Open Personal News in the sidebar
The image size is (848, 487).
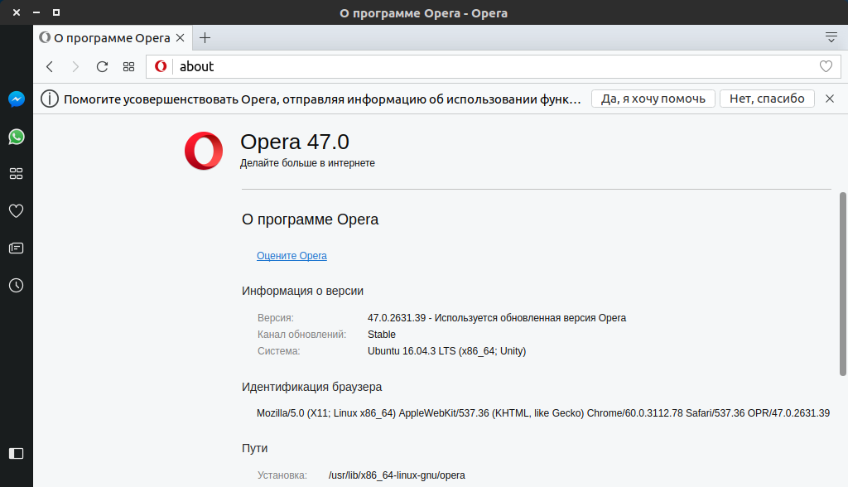click(17, 248)
